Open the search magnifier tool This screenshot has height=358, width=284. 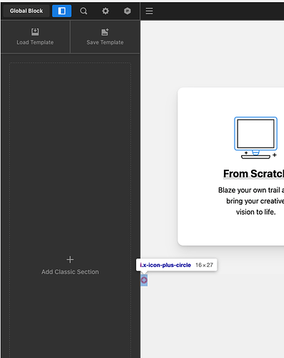84,11
